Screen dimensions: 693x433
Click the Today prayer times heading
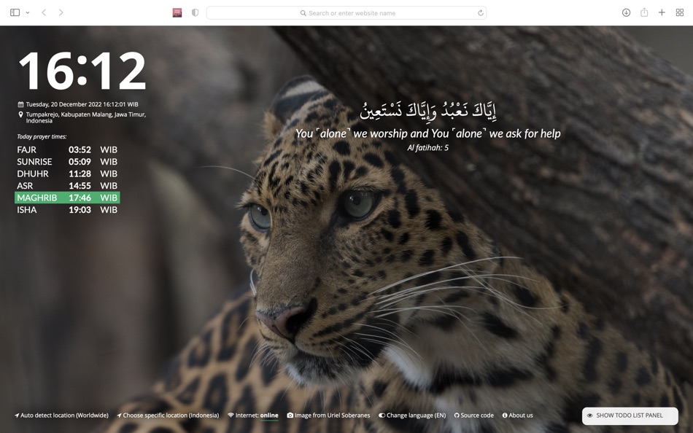(x=42, y=136)
